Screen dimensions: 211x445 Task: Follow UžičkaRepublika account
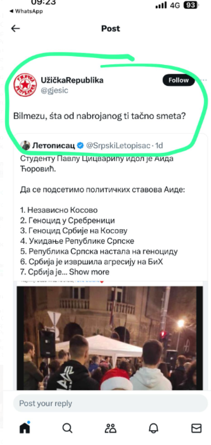coord(179,80)
